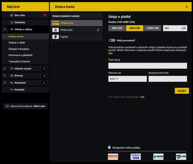Click the MasterCard SecureCode badge
The height and width of the screenshot is (164, 193).
point(113,157)
